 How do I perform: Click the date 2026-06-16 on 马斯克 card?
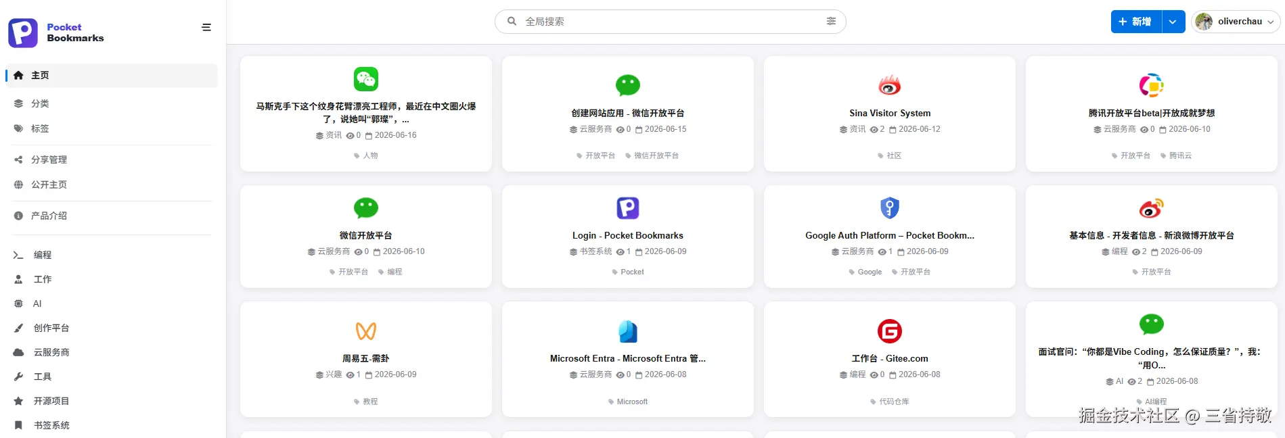pyautogui.click(x=391, y=135)
